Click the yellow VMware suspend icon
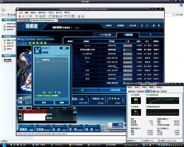This screenshot has height=147, width=184. pos(24,16)
